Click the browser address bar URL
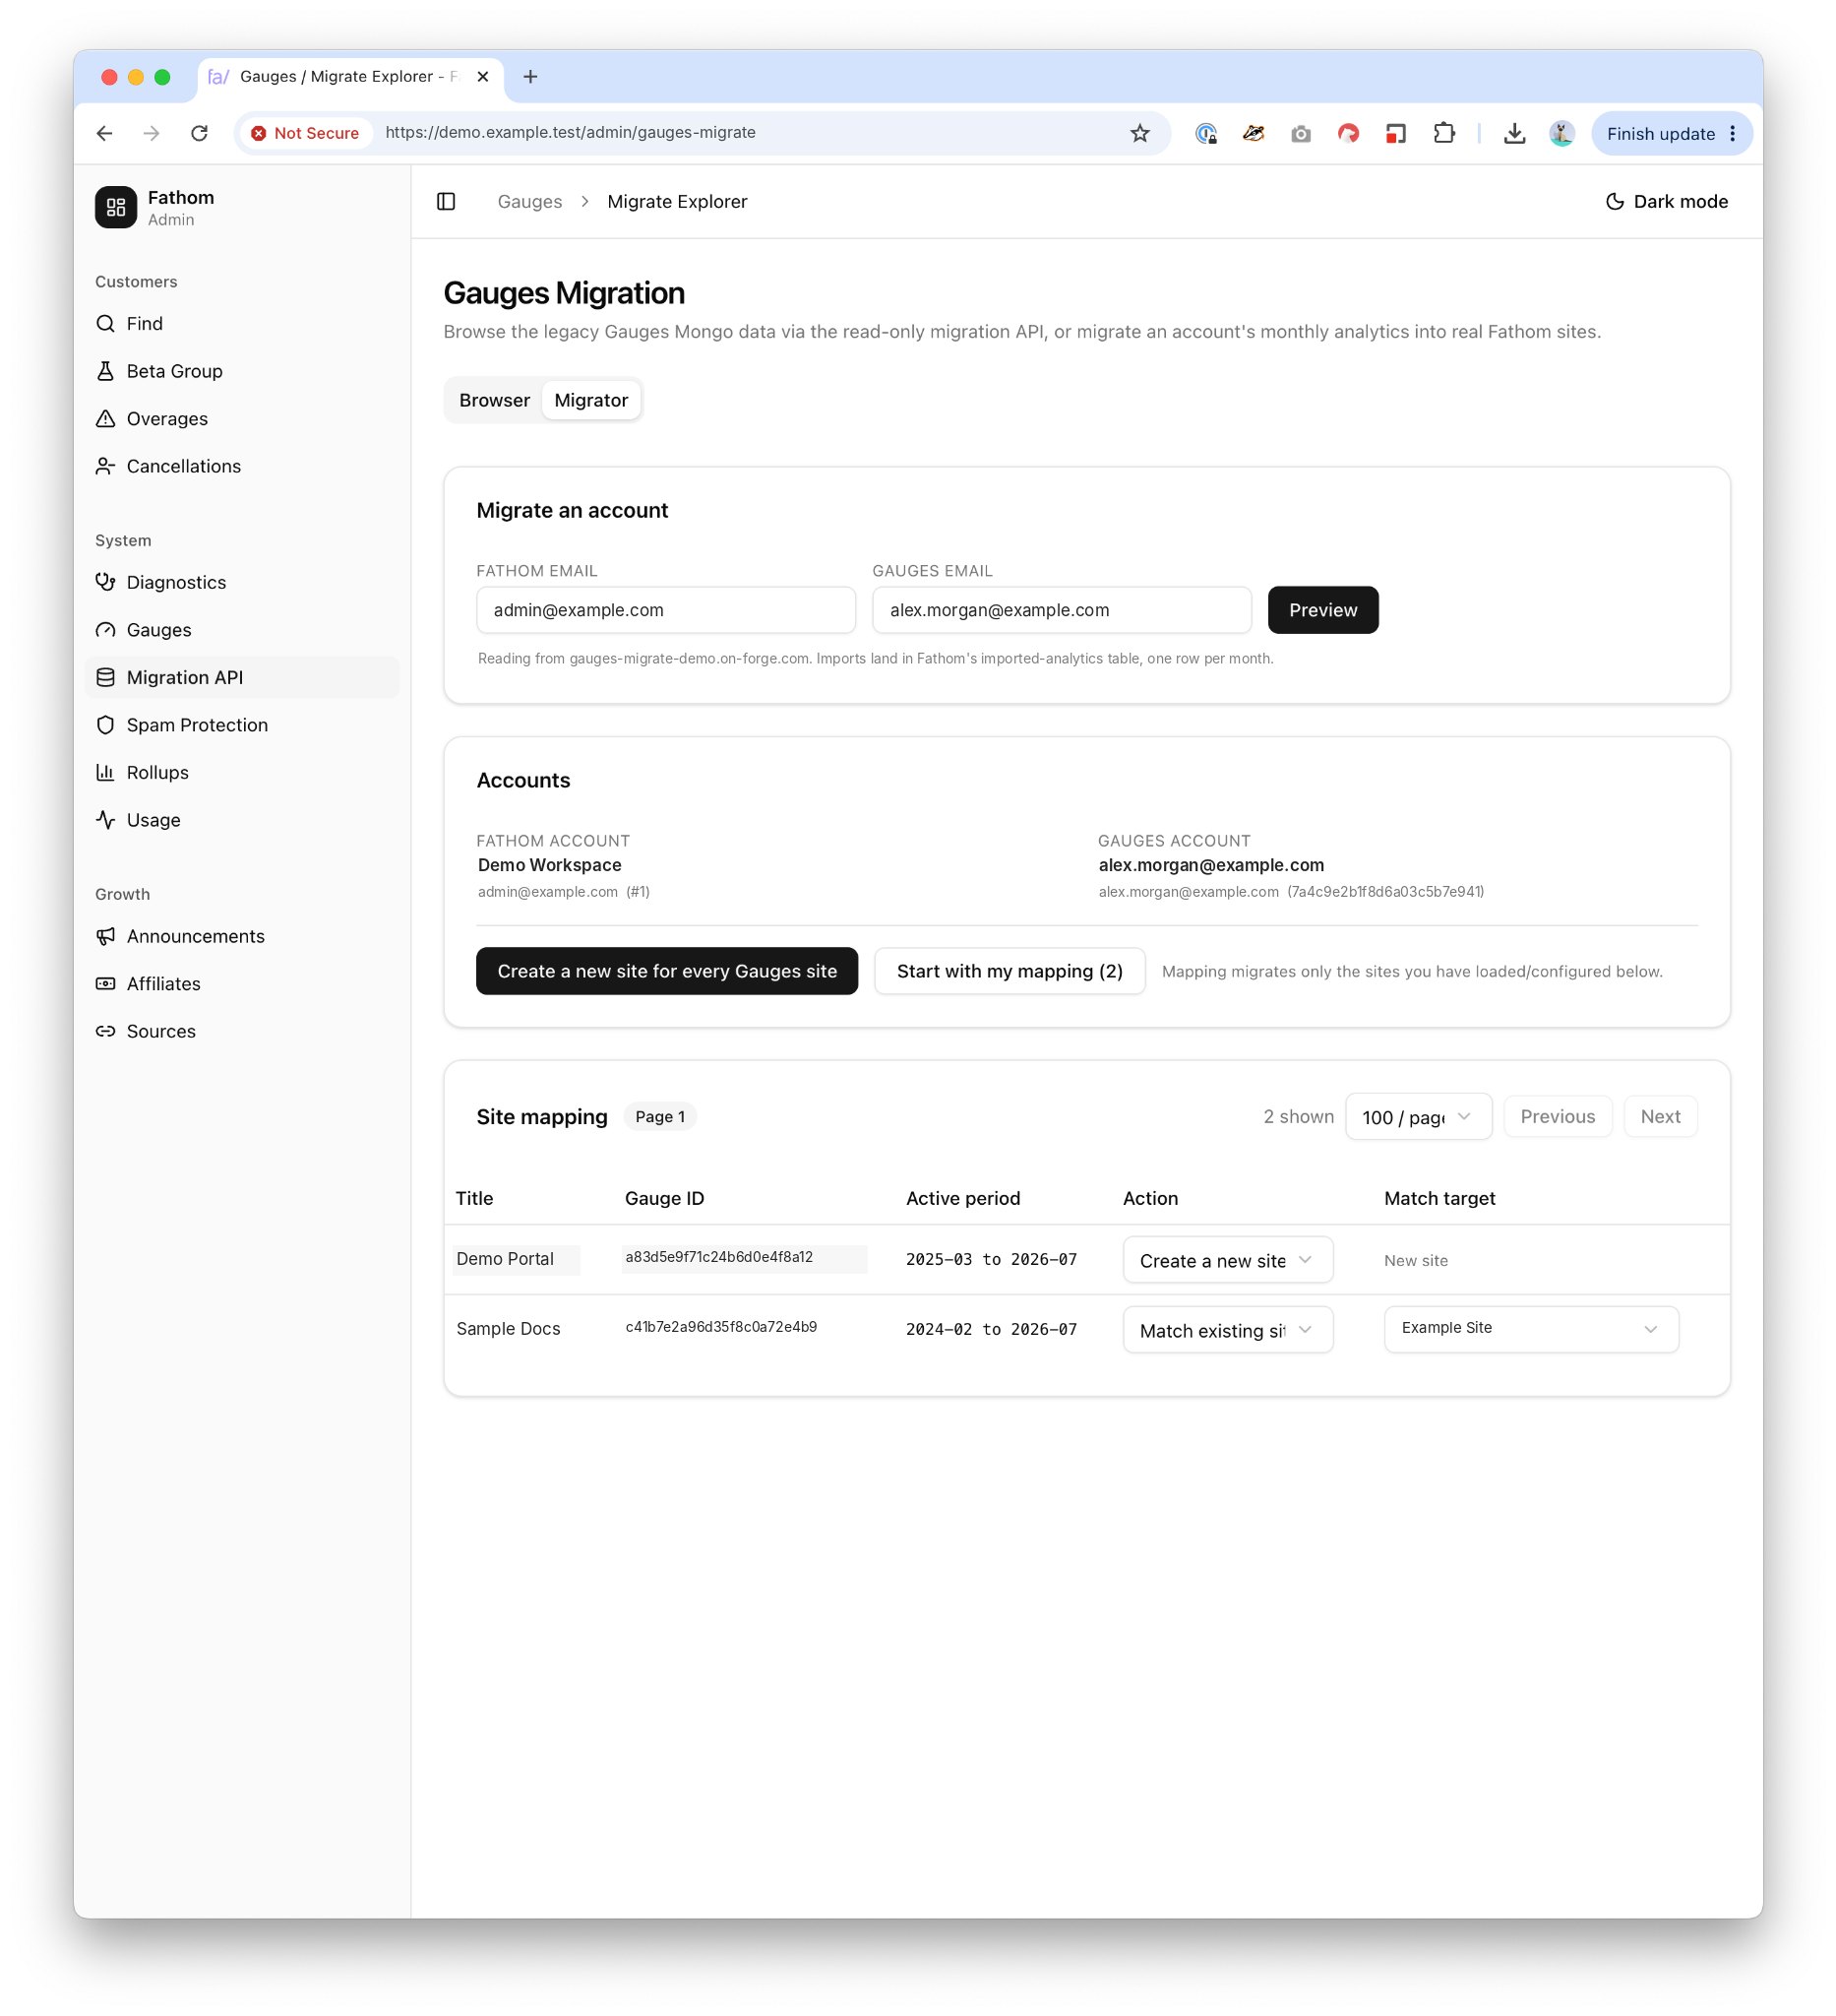The width and height of the screenshot is (1836, 2016). click(570, 133)
